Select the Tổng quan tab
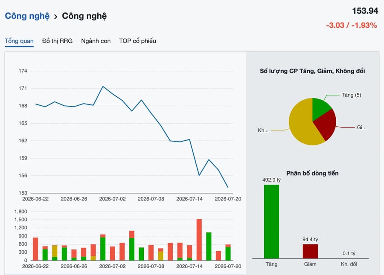 (x=19, y=41)
